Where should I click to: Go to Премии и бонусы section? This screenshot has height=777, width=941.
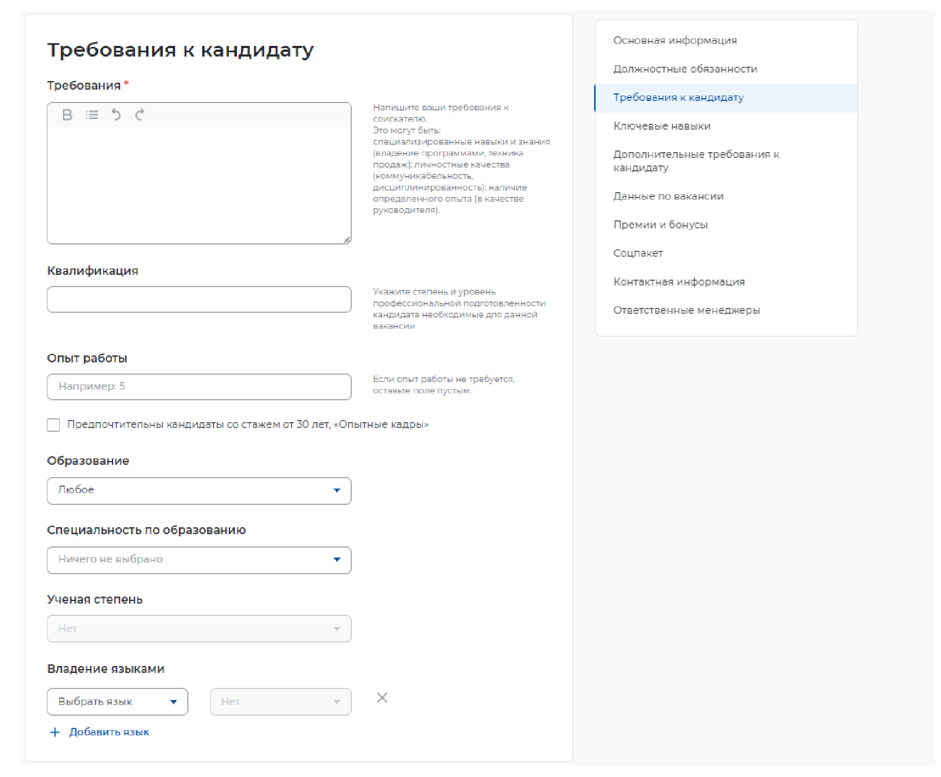[726, 225]
